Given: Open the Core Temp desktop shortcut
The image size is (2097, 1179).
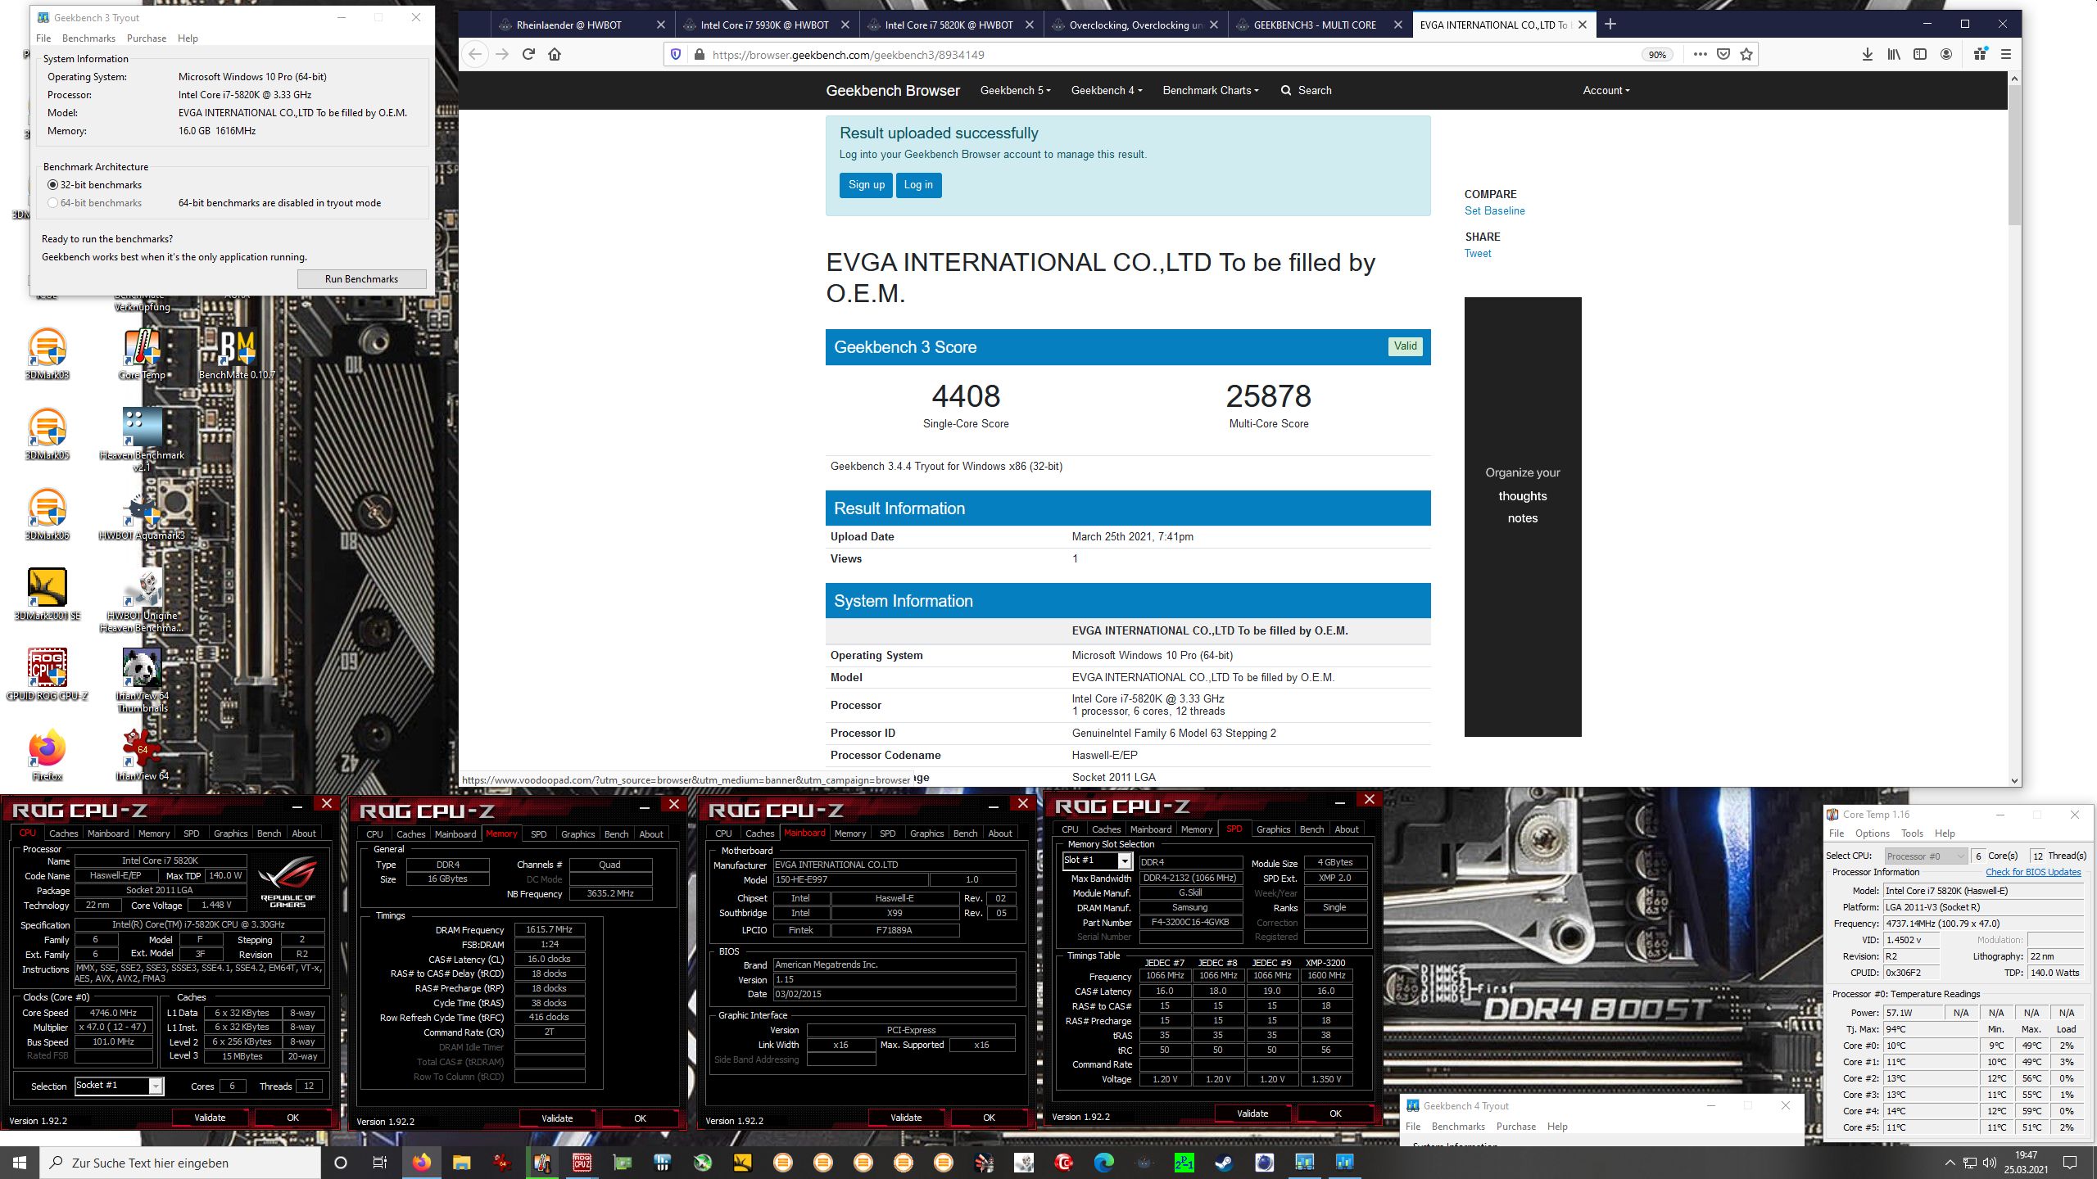Looking at the screenshot, I should tap(142, 355).
